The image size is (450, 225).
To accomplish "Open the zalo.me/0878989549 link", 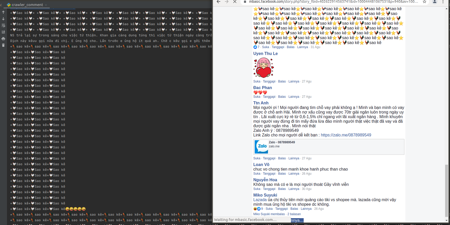I will coord(346,135).
